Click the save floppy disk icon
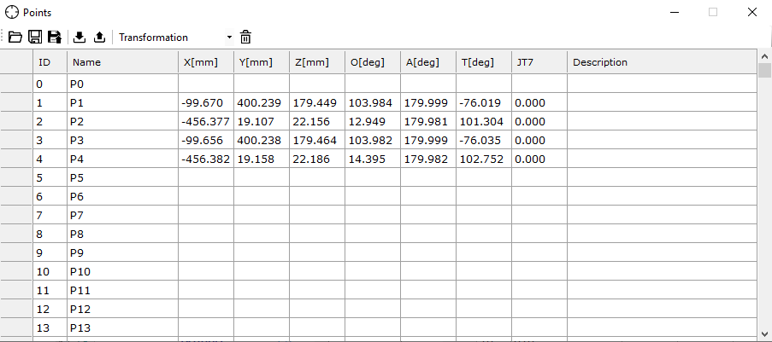Image resolution: width=772 pixels, height=342 pixels. [35, 37]
